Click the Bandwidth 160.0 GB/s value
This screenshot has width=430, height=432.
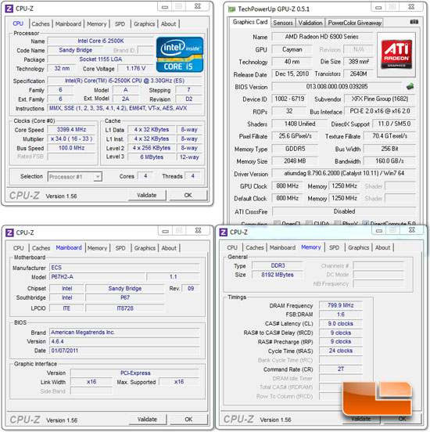389,160
